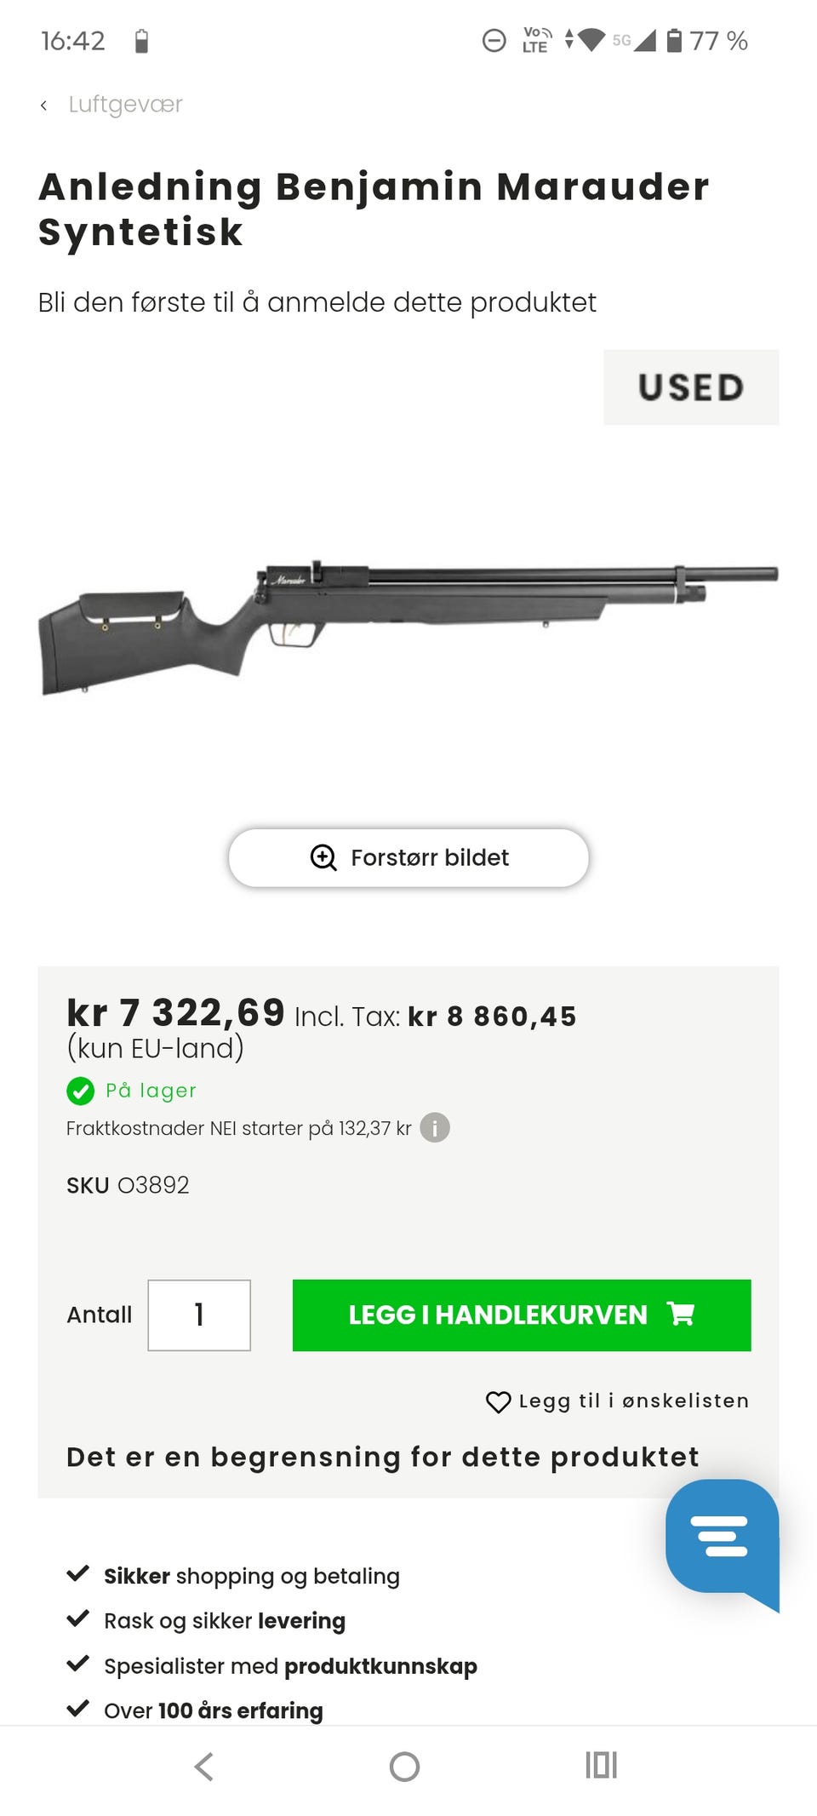Viewport: 817px width, 1816px height.
Task: Add product with LEGG I HANDLEKURVEN button
Action: coord(522,1315)
